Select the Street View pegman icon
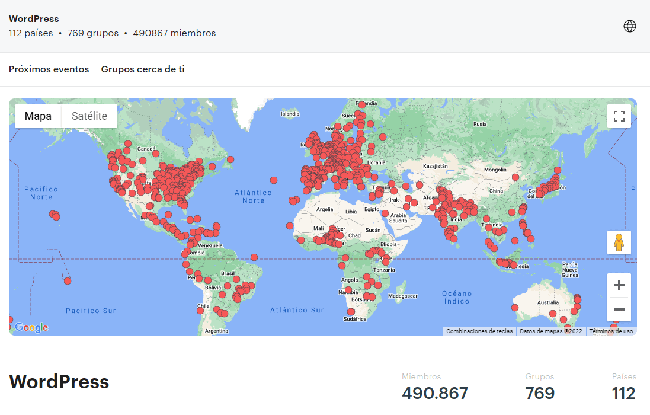Screen dimensions: 650x415 [619, 242]
